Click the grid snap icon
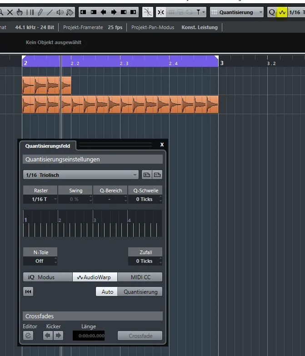This screenshot has width=305, height=356. click(171, 12)
